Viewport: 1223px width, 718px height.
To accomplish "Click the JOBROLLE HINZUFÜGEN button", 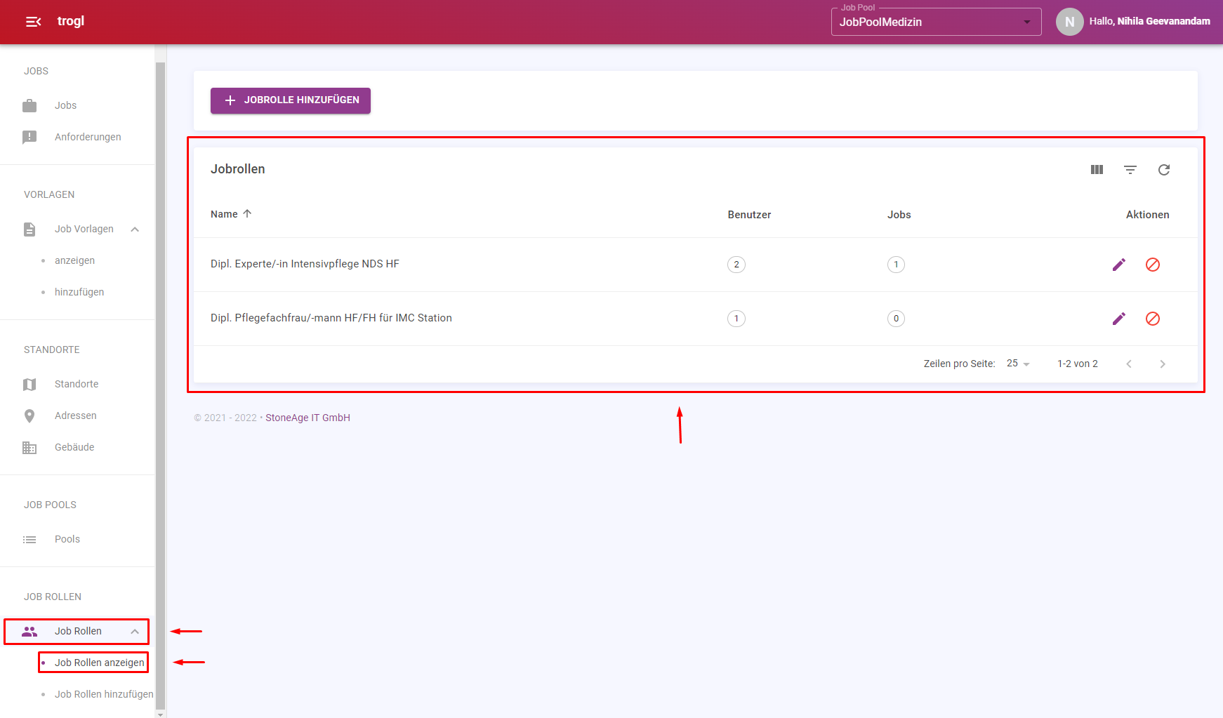I will [291, 100].
